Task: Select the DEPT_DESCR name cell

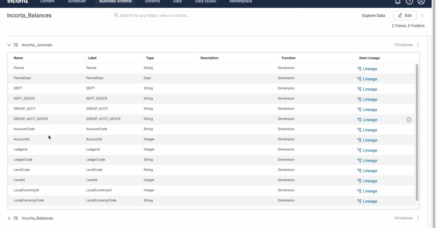Action: pyautogui.click(x=24, y=98)
